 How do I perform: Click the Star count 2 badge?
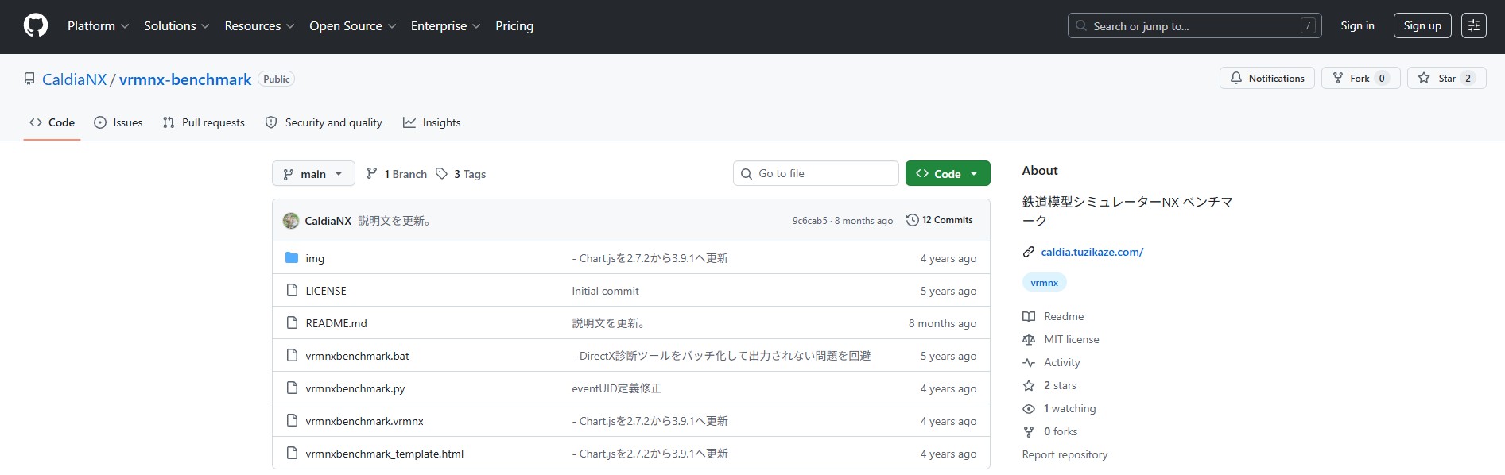(x=1468, y=78)
